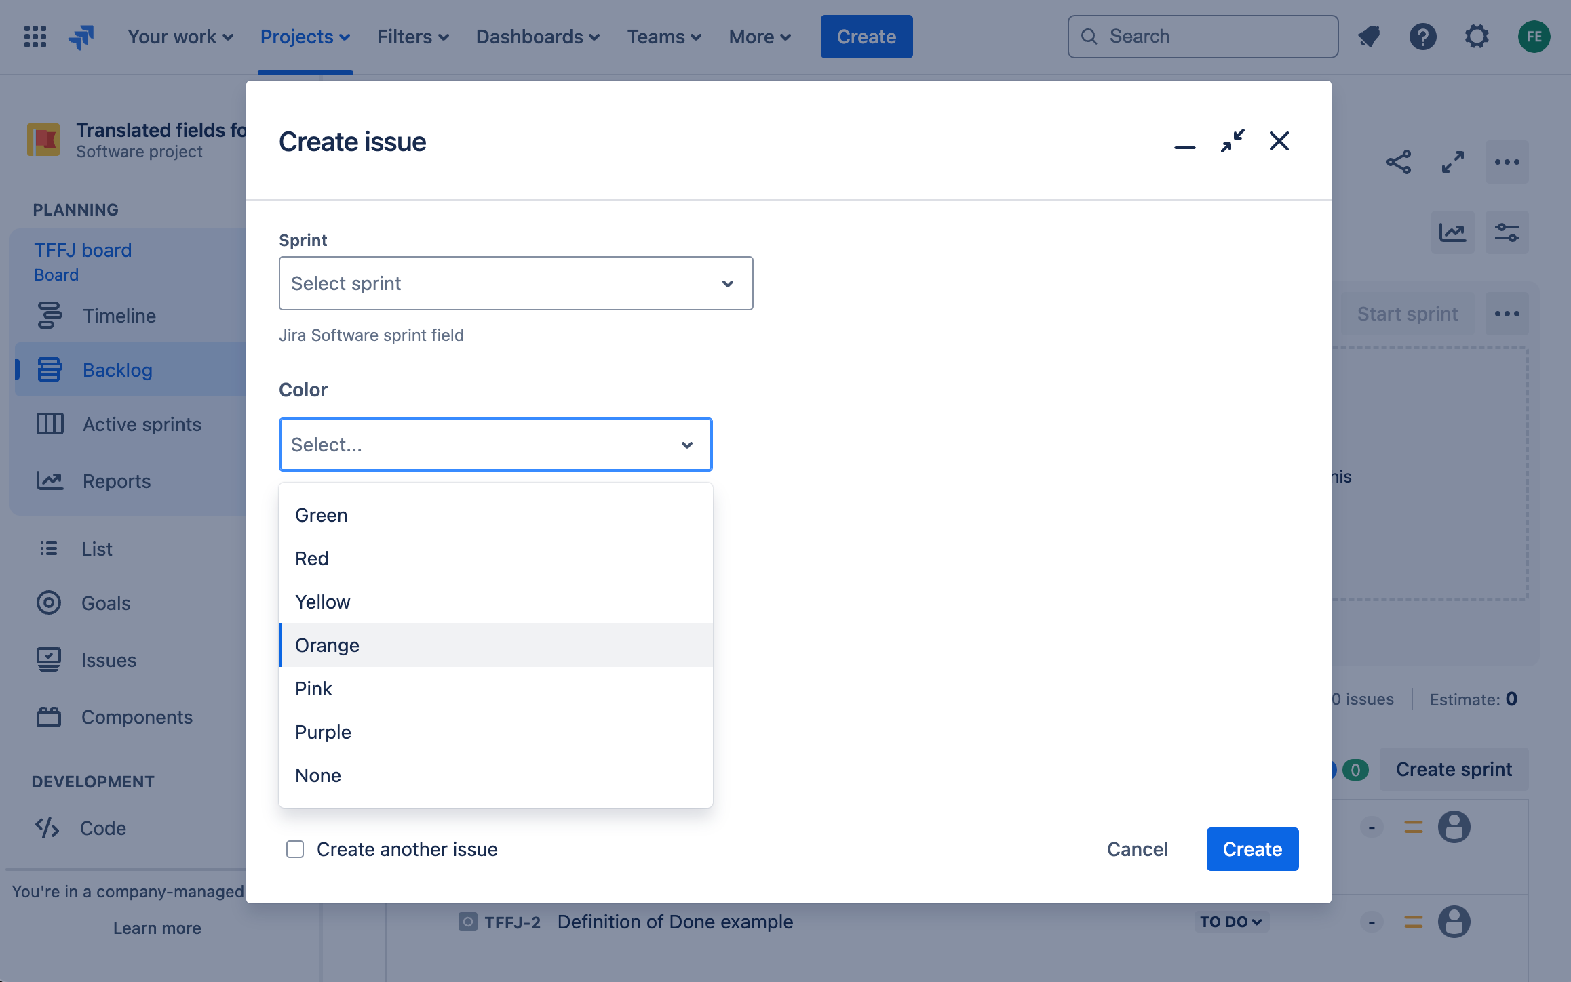Shrink the dialog with collapse arrows icon

(x=1232, y=141)
